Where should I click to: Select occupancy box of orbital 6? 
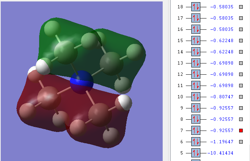pos(196,142)
